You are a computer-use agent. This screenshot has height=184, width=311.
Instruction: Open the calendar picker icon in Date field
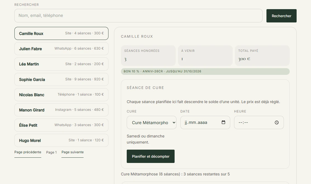click(x=223, y=122)
